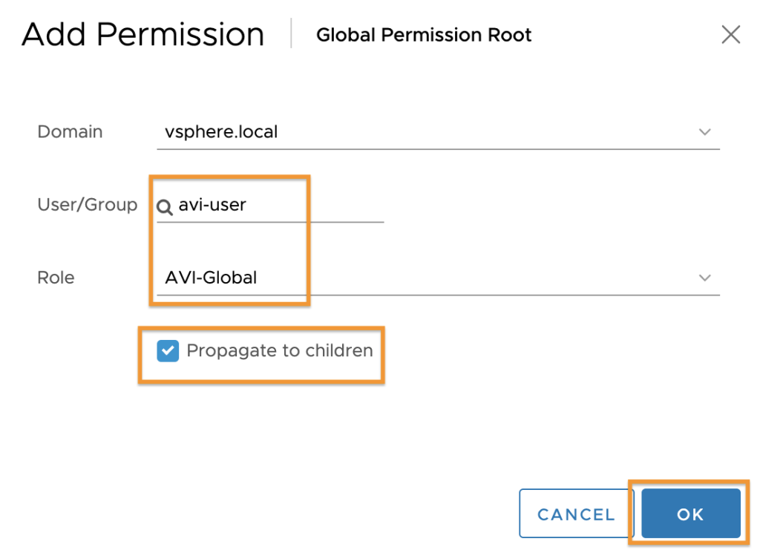
Task: Uncheck the Propagate to children checkbox
Action: tap(168, 351)
